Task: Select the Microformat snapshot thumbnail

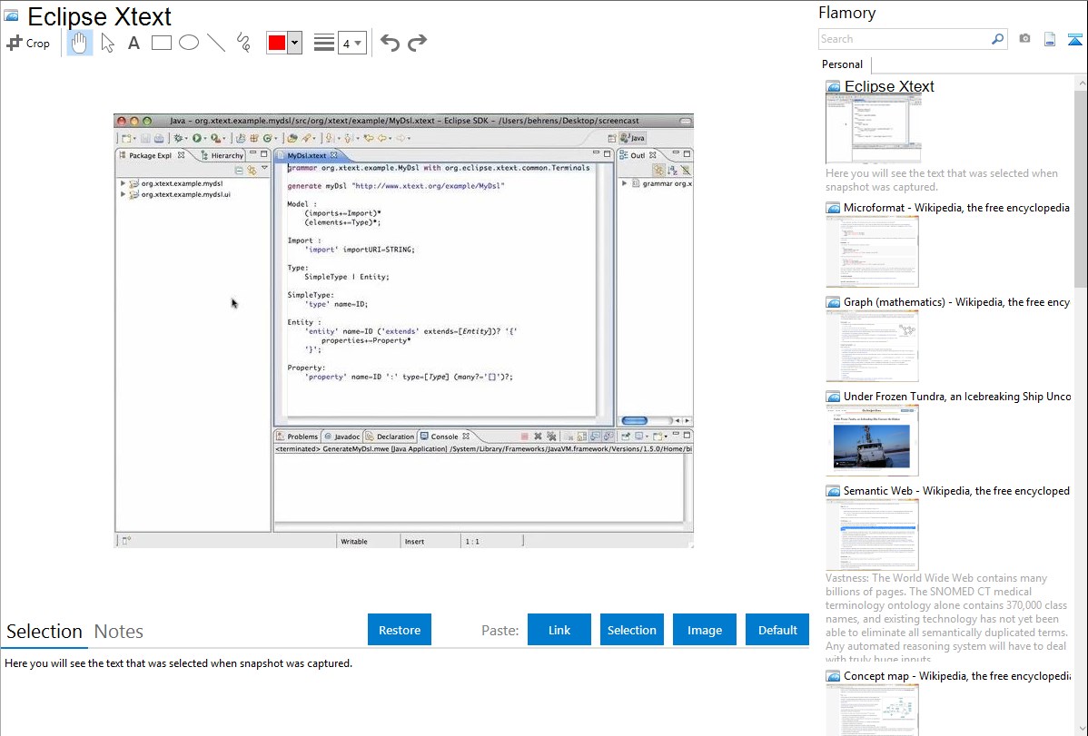Action: 872,251
